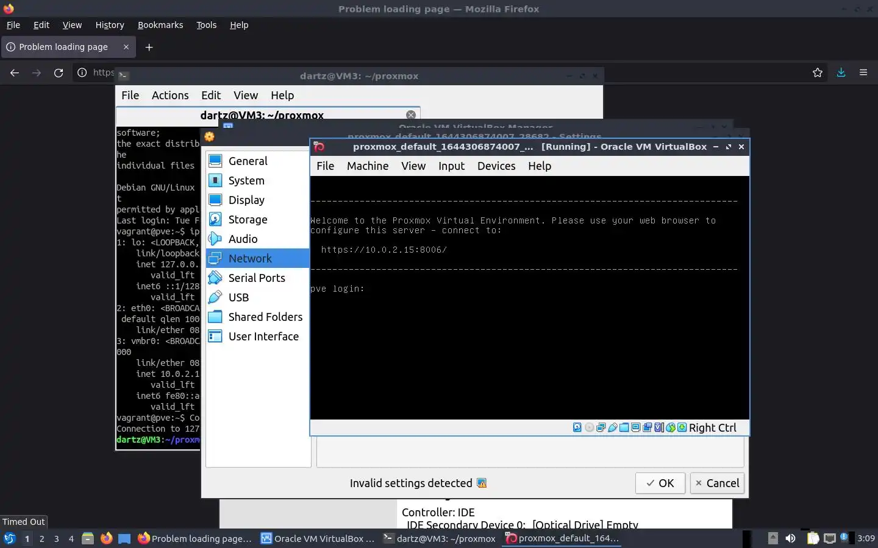878x548 pixels.
Task: Click the CPU virtualization 'V' icon in status bar
Action: tap(658, 427)
